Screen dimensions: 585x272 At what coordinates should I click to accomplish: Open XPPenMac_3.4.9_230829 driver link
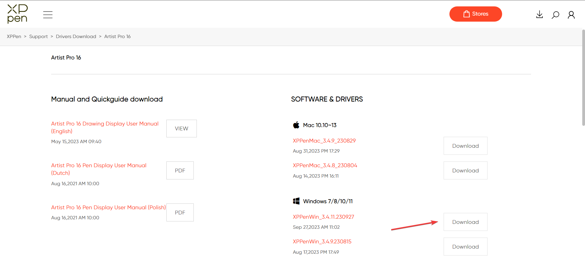coord(324,141)
